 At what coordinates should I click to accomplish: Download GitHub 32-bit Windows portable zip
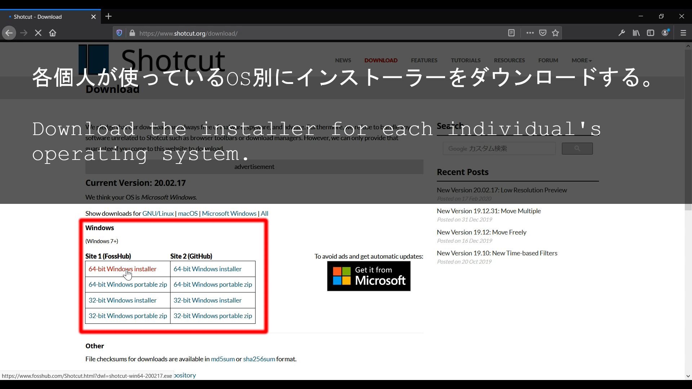pyautogui.click(x=213, y=316)
